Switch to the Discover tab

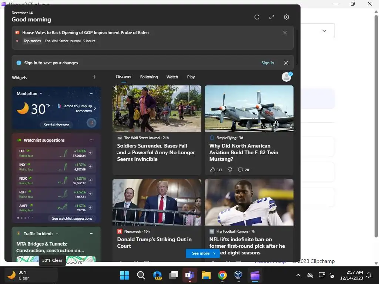(124, 77)
